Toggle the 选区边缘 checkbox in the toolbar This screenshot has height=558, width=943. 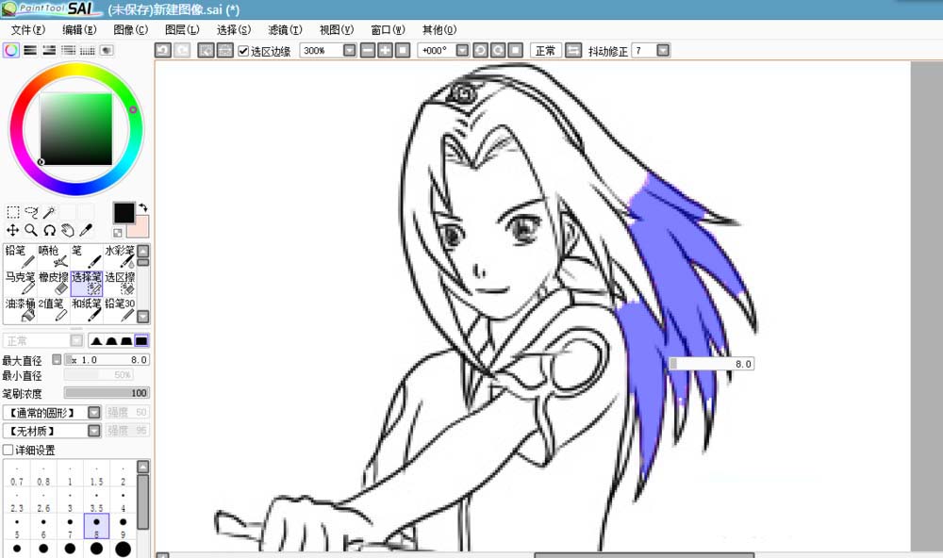coord(242,50)
